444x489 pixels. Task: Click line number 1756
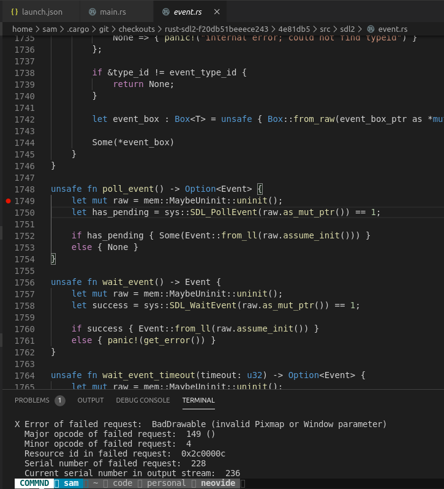tap(24, 282)
